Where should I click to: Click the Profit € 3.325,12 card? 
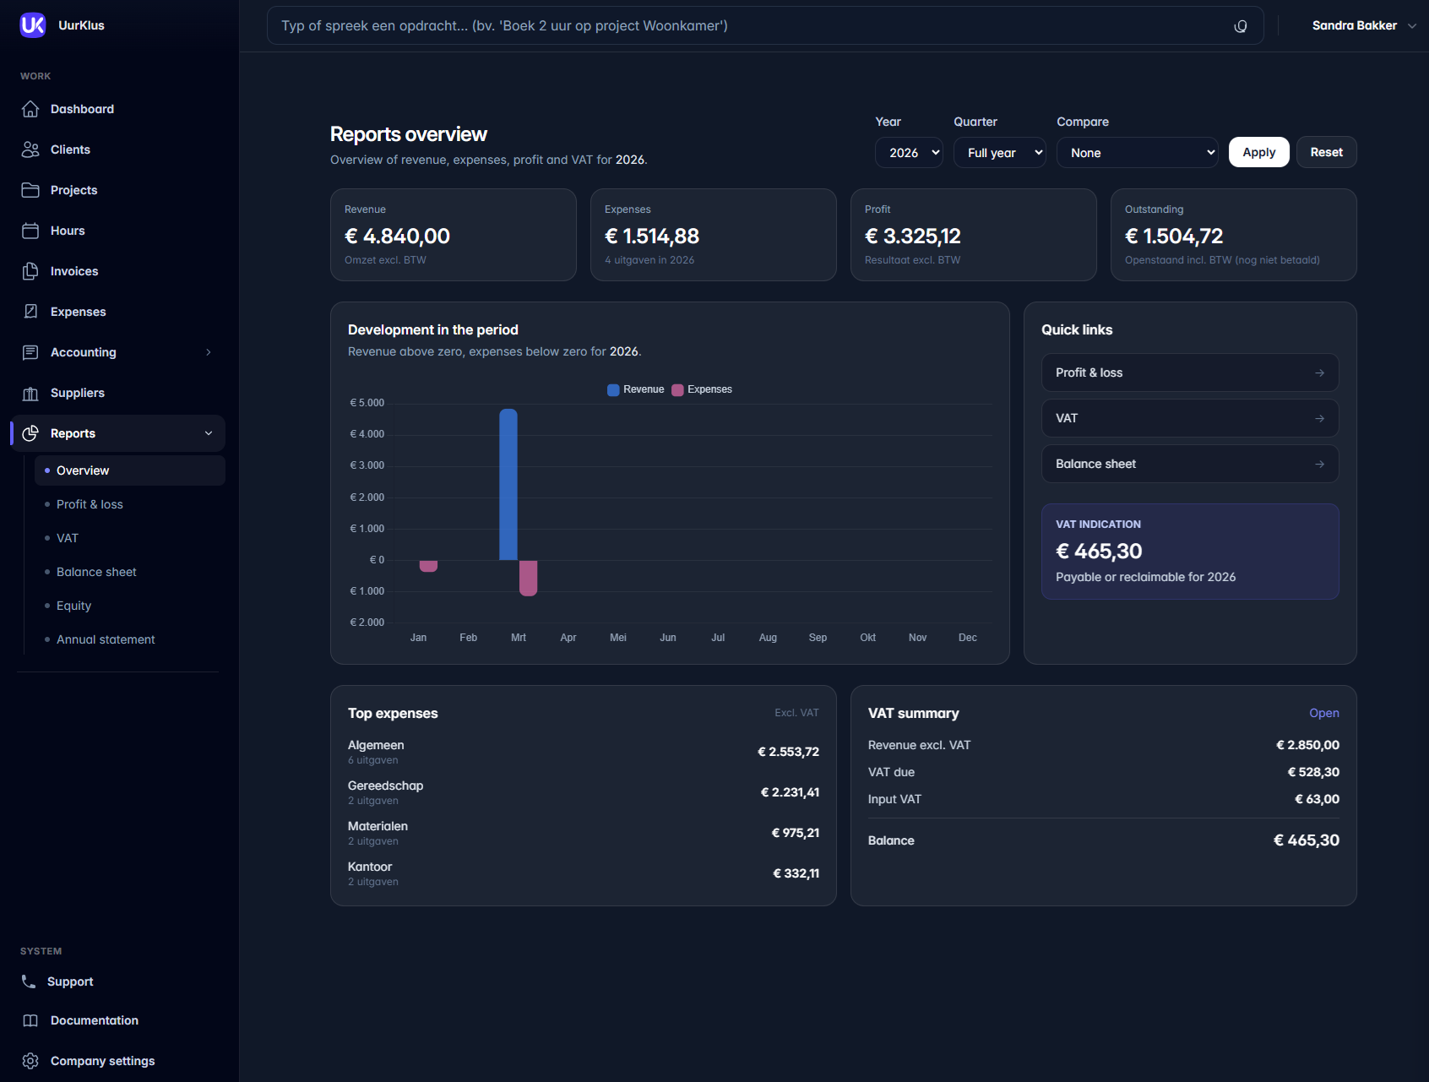click(974, 235)
